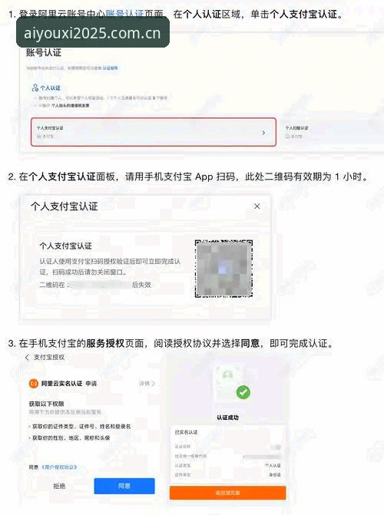Open the 《用户授权协议》 link
This screenshot has width=384, height=515.
click(x=59, y=467)
